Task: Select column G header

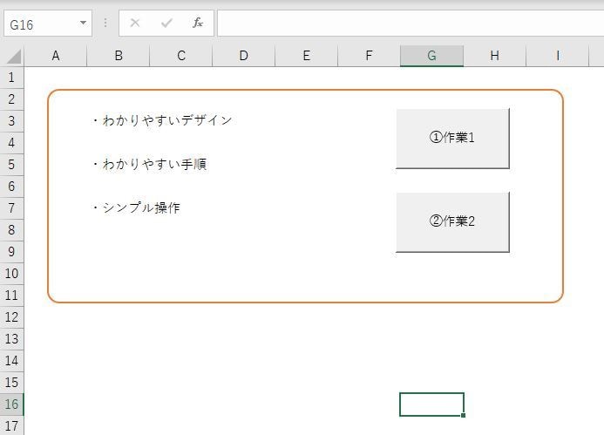Action: point(431,56)
